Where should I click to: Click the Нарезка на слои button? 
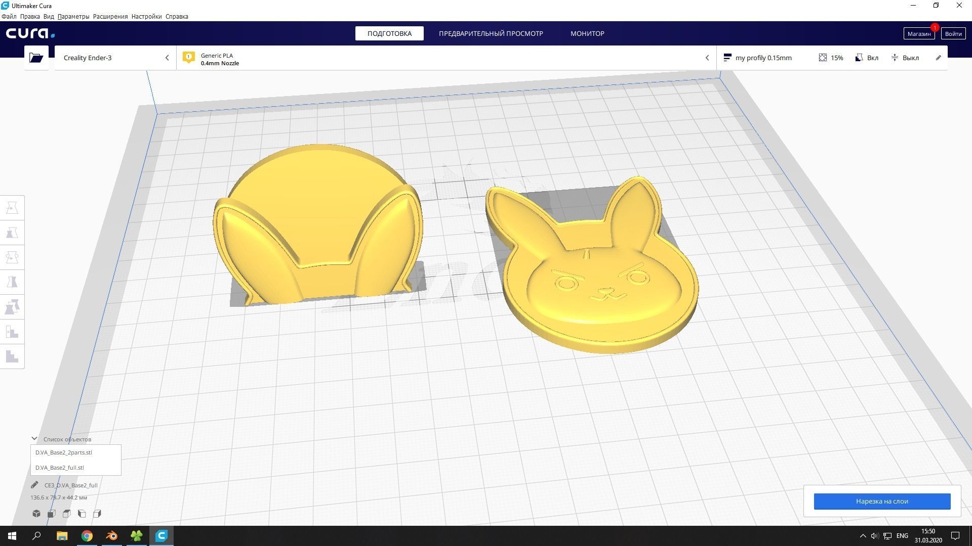pyautogui.click(x=882, y=501)
